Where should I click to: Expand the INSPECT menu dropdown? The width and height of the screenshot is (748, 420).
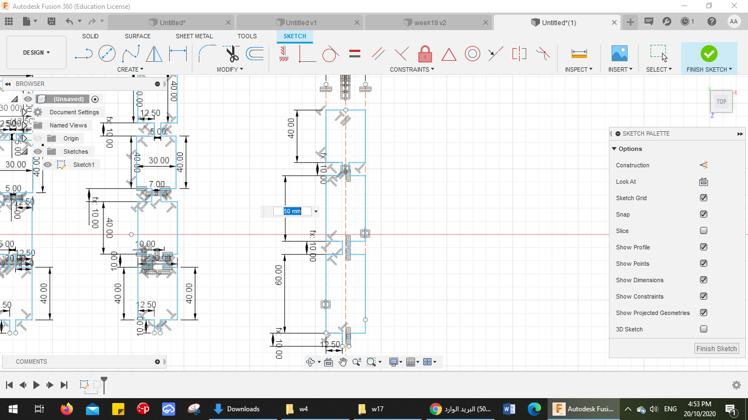click(579, 69)
